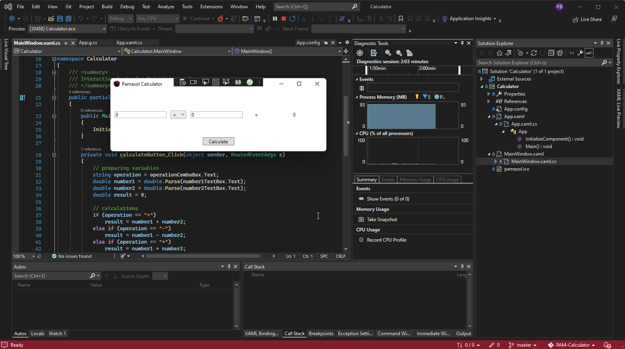Image resolution: width=625 pixels, height=349 pixels.
Task: Click the master branch indicator in status bar
Action: click(x=522, y=345)
